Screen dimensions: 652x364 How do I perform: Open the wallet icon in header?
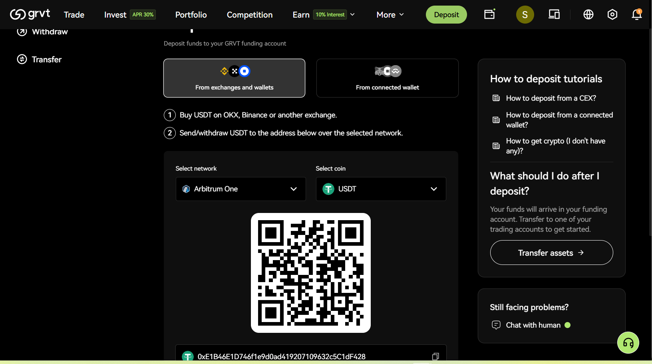click(x=489, y=14)
